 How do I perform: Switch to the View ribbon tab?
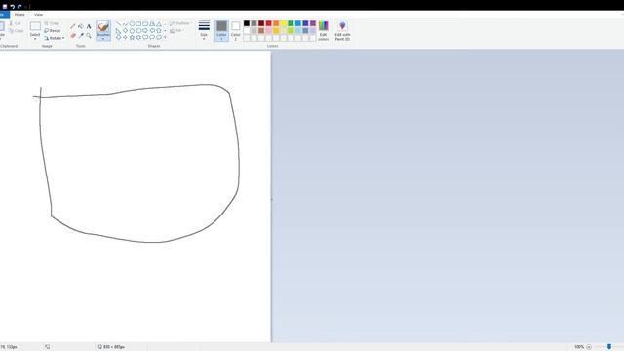[x=38, y=15]
